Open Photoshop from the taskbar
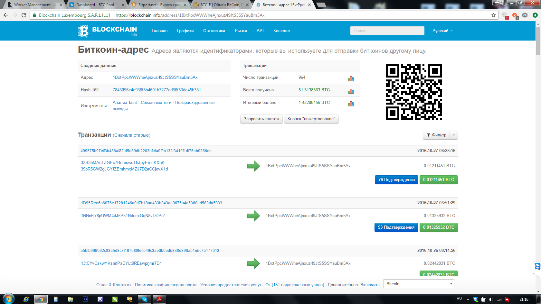Image resolution: width=541 pixels, height=304 pixels. (x=85, y=299)
